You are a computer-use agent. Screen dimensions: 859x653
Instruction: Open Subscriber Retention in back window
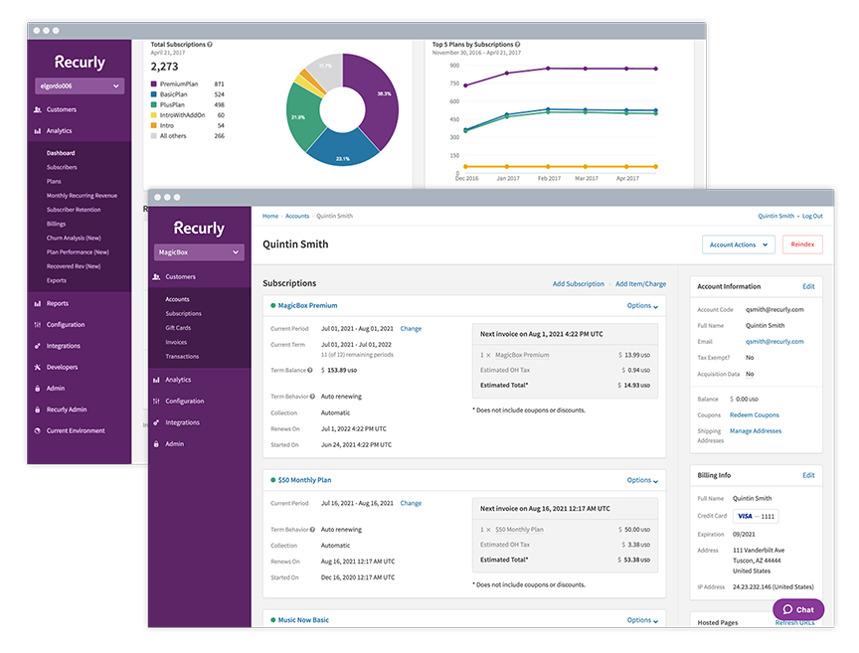(74, 210)
